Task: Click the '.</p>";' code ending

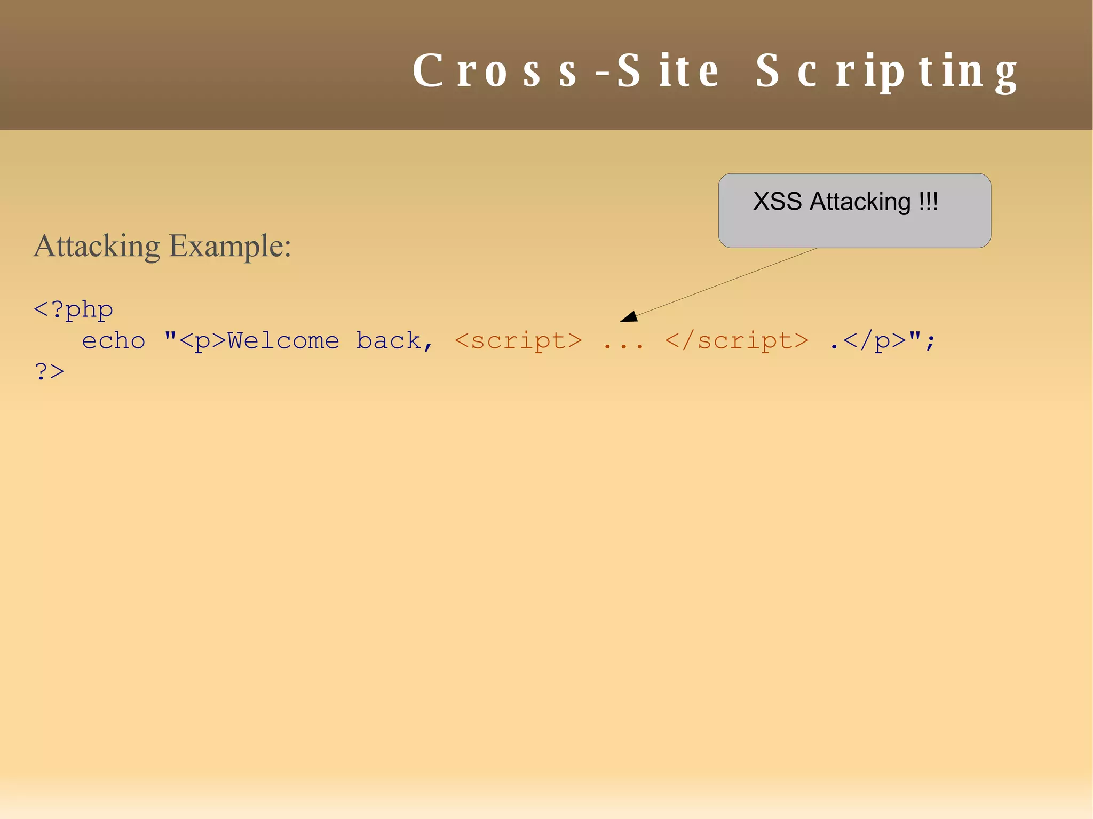Action: tap(883, 341)
